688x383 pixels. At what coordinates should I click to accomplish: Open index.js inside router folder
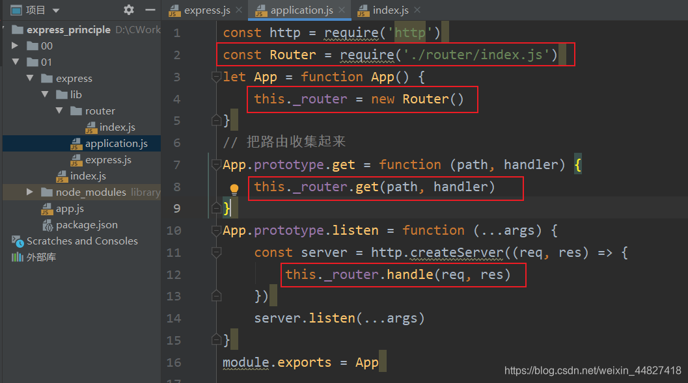click(x=117, y=127)
